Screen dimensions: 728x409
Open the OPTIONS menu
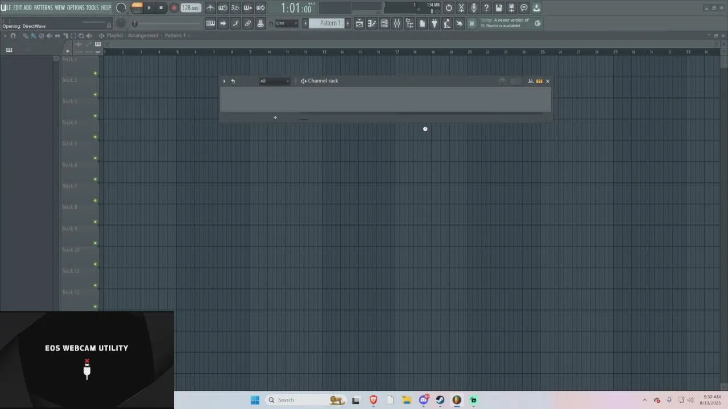click(x=76, y=8)
